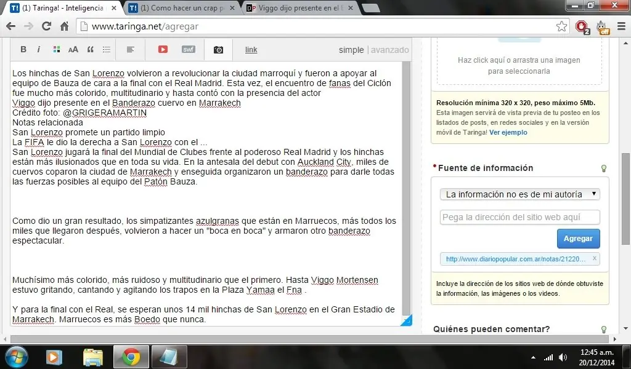This screenshot has height=369, width=631.
Task: Change font size with AA icon
Action: (73, 50)
